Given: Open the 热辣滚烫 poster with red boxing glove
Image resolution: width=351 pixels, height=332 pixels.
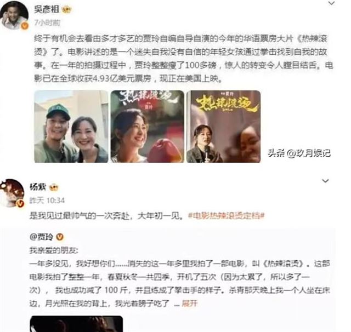Looking at the screenshot, I should click(148, 127).
